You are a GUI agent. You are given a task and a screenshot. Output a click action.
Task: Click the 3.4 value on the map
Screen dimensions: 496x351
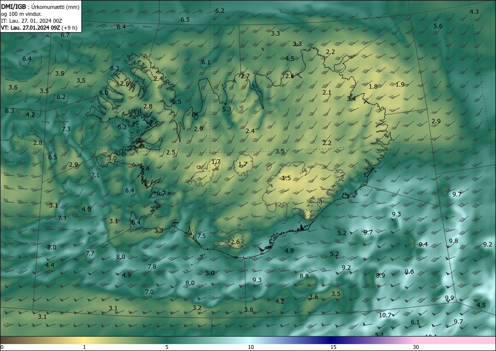coord(351,99)
